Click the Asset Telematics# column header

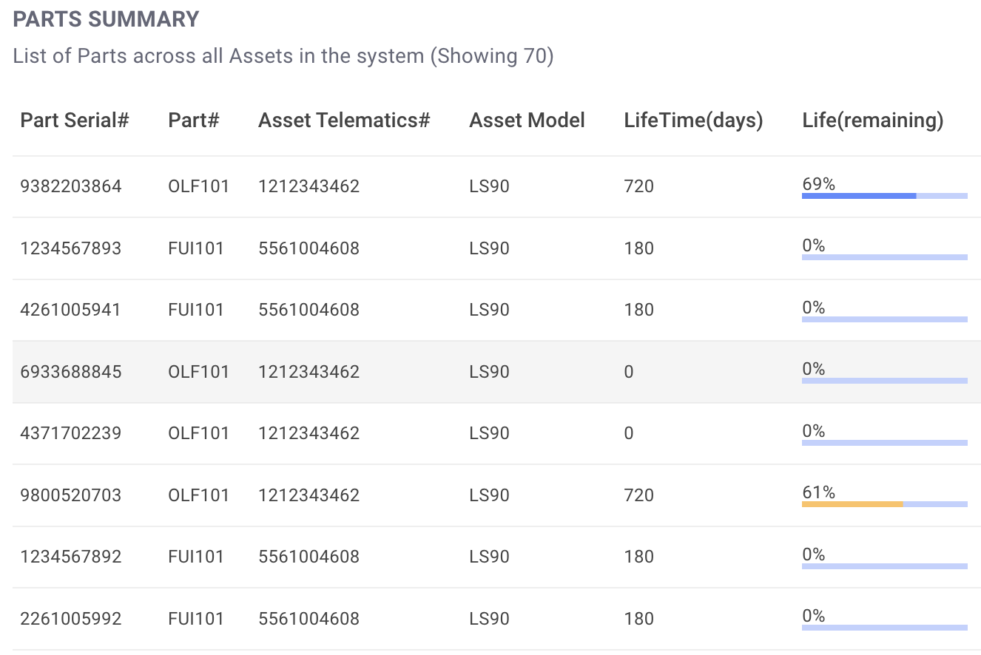(x=344, y=121)
